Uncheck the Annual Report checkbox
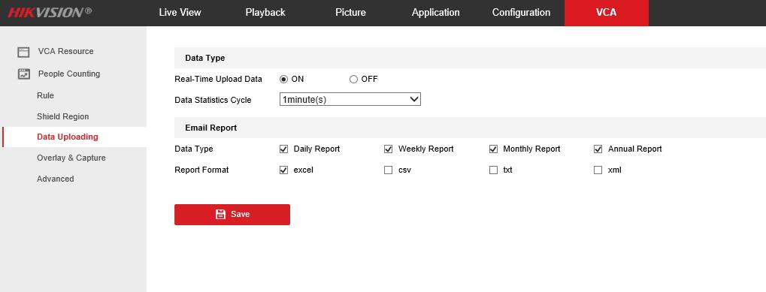Viewport: 766px width, 292px height. pyautogui.click(x=598, y=149)
